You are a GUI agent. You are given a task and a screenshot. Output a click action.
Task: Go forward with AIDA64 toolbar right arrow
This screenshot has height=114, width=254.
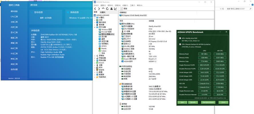click(99, 9)
